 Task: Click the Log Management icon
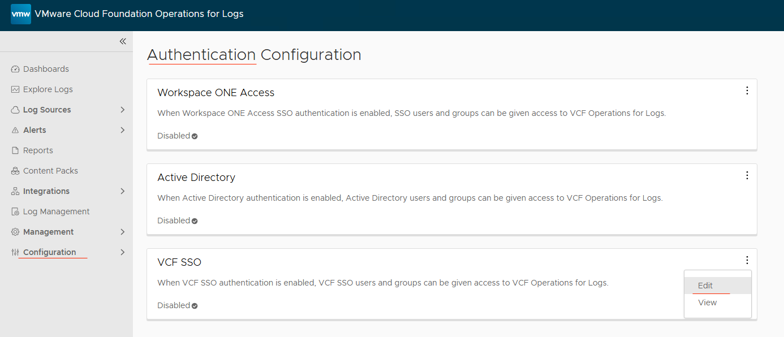pyautogui.click(x=15, y=211)
